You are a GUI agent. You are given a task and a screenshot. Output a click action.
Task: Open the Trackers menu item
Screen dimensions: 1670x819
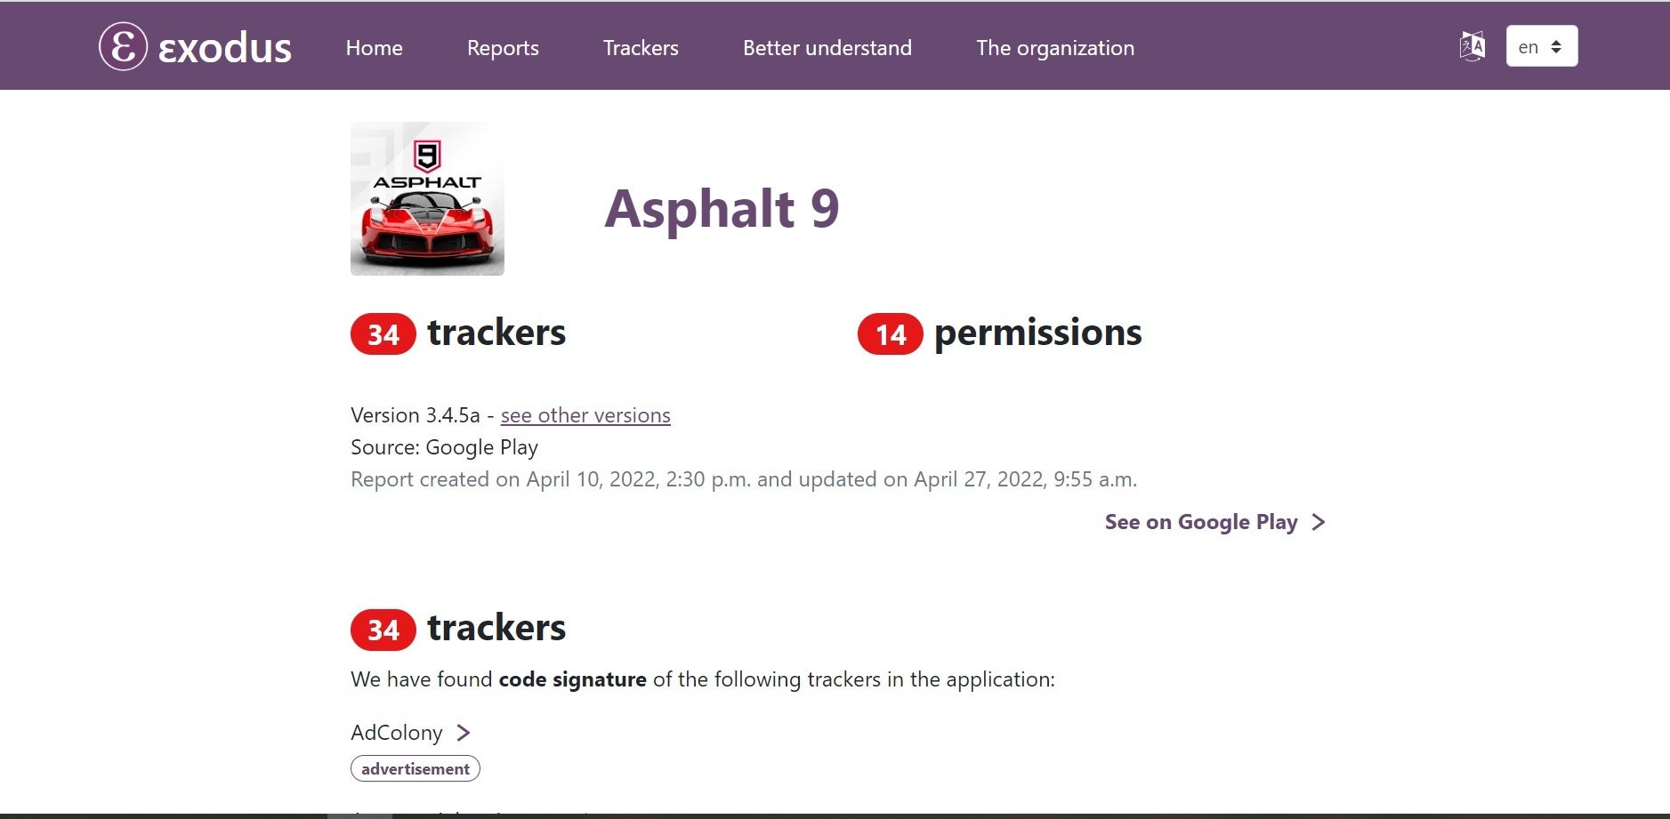[641, 48]
